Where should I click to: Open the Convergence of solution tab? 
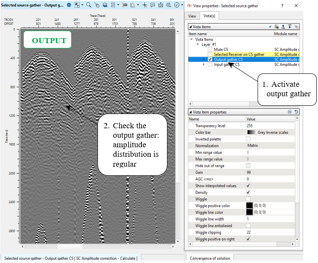pyautogui.click(x=210, y=258)
